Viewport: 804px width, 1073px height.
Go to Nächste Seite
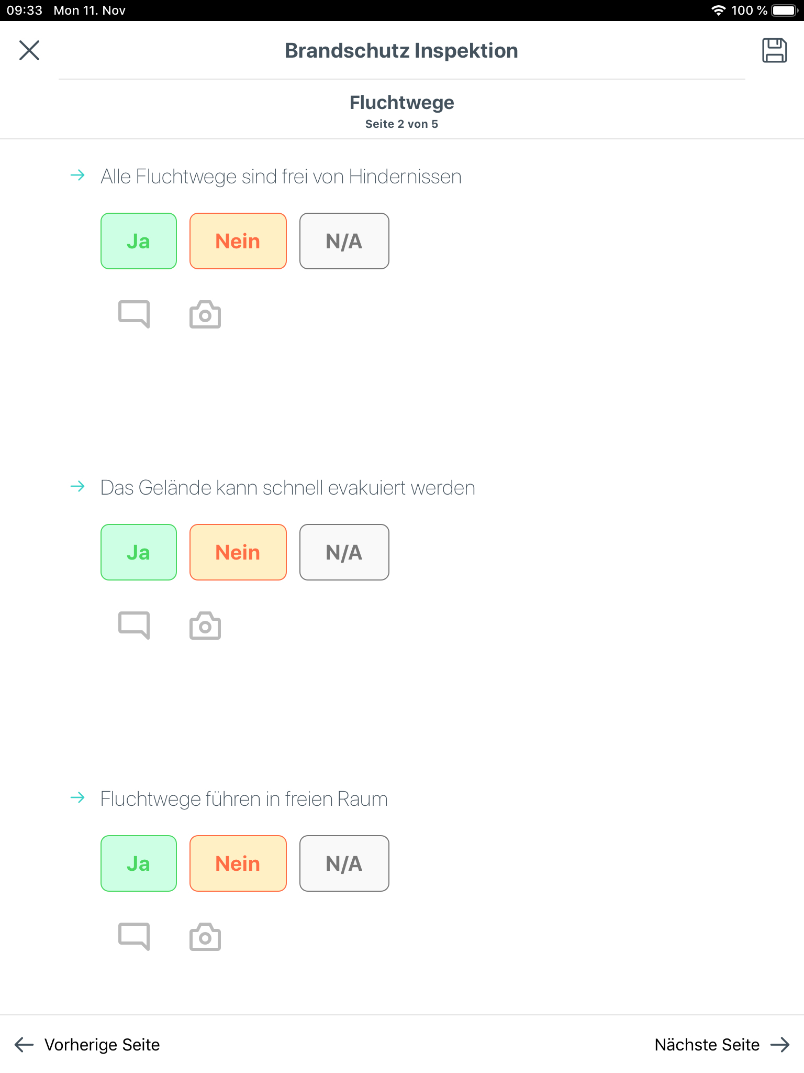click(x=721, y=1045)
